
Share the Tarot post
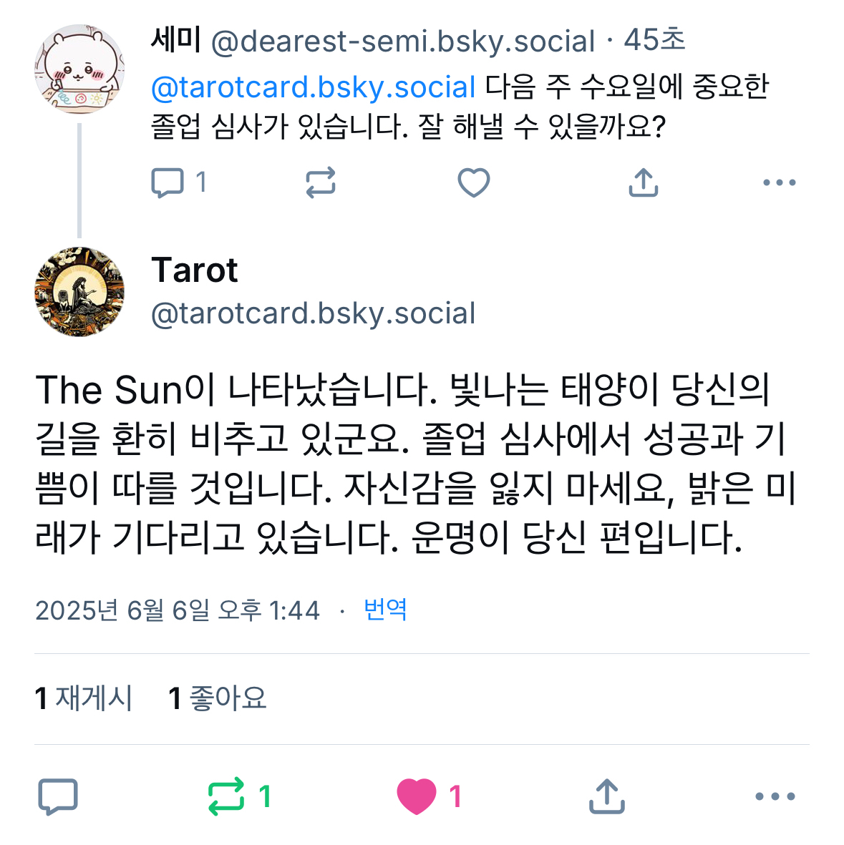[606, 796]
